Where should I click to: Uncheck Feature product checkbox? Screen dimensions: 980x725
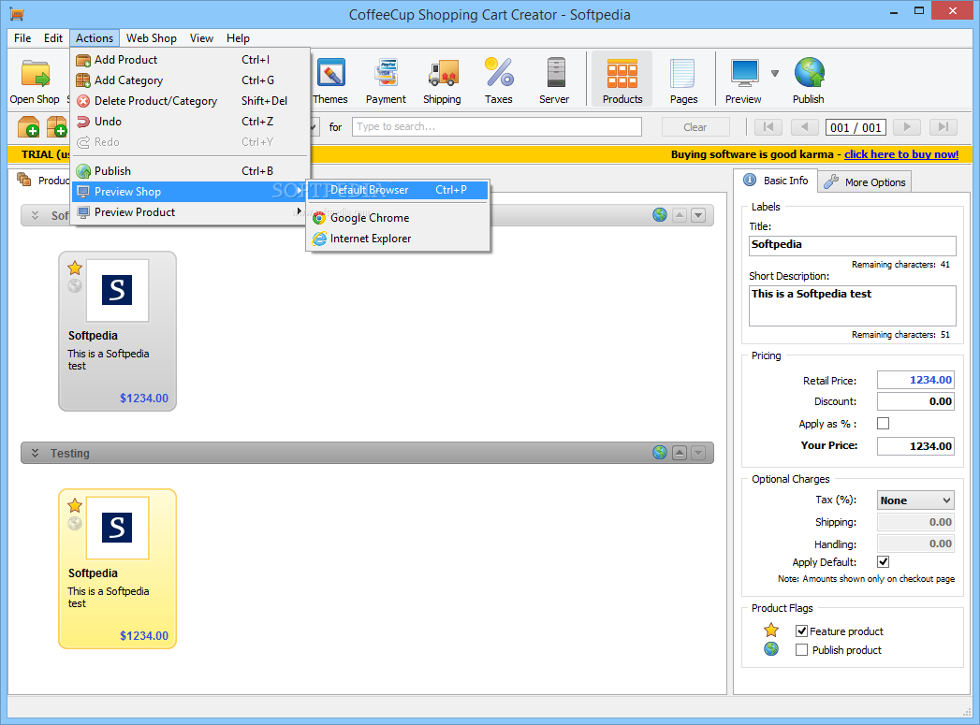pyautogui.click(x=801, y=631)
